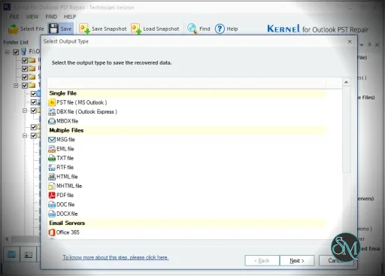Click the 'MHTML file' list entry text
Image resolution: width=385 pixels, height=276 pixels.
point(69,186)
